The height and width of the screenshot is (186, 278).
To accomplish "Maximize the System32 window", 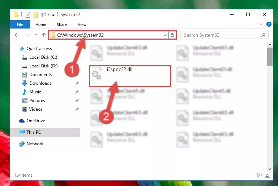I will [248, 14].
